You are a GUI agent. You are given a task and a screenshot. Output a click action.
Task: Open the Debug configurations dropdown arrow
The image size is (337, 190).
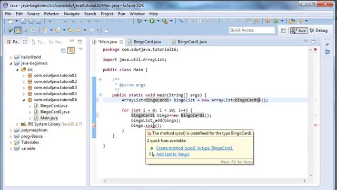(x=145, y=21)
